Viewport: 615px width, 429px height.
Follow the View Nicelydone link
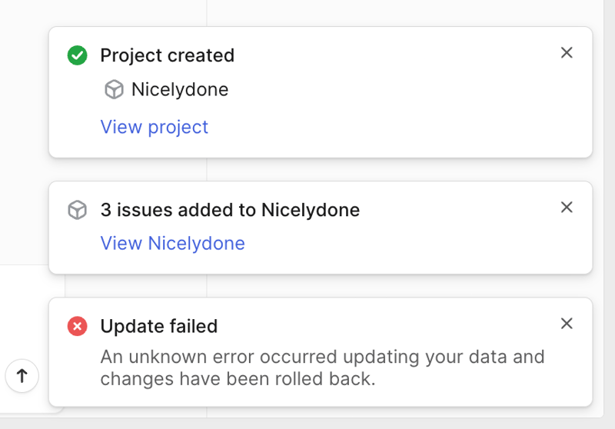[172, 244]
